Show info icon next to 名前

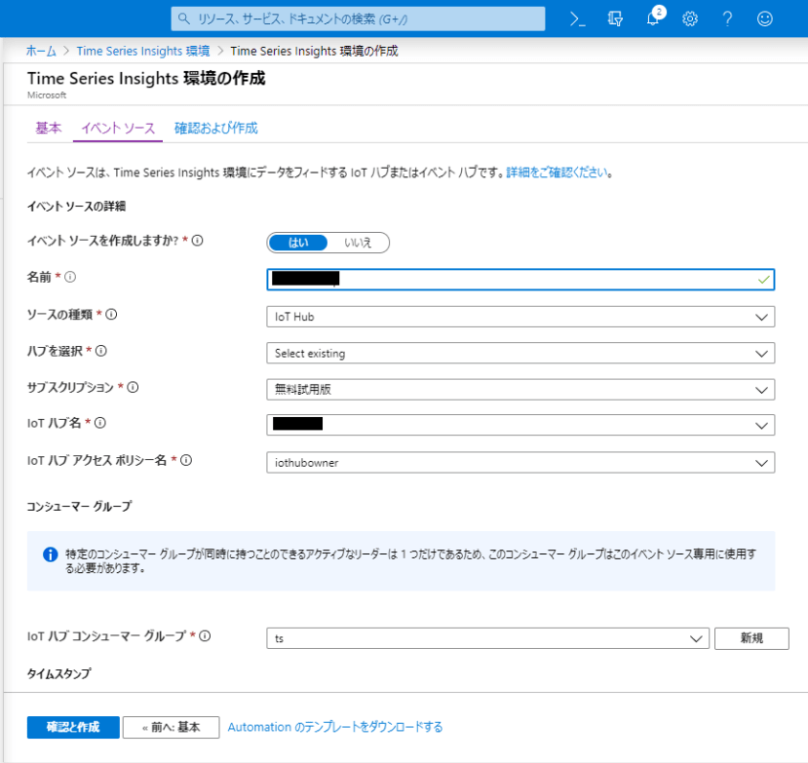[x=70, y=277]
